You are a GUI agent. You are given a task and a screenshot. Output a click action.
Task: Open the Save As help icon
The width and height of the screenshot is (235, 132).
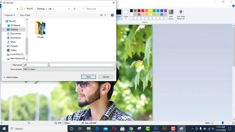pos(112,15)
